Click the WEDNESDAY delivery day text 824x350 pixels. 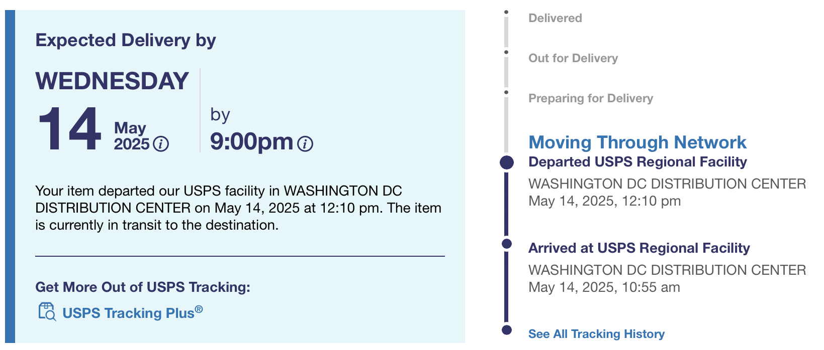[x=112, y=81]
